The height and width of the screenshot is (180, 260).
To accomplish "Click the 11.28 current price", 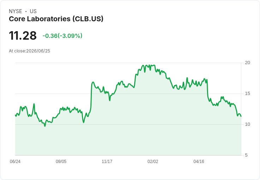I will (23, 35).
